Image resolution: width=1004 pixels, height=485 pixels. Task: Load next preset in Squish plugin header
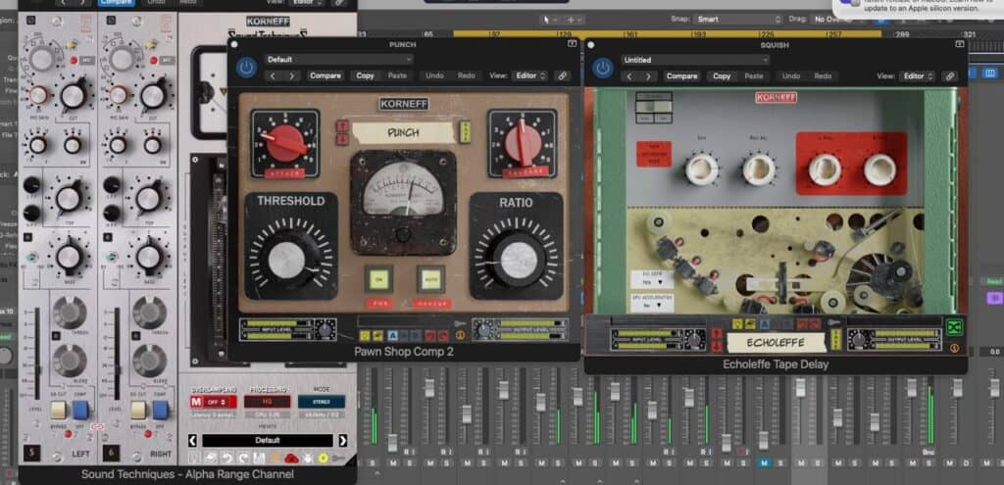(x=648, y=76)
